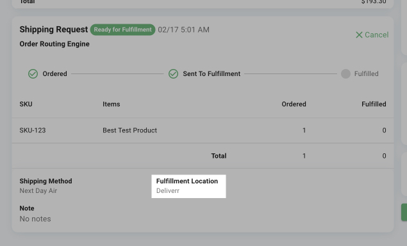Image resolution: width=407 pixels, height=246 pixels.
Task: Click the grey Fulfilled step circle
Action: pos(345,73)
